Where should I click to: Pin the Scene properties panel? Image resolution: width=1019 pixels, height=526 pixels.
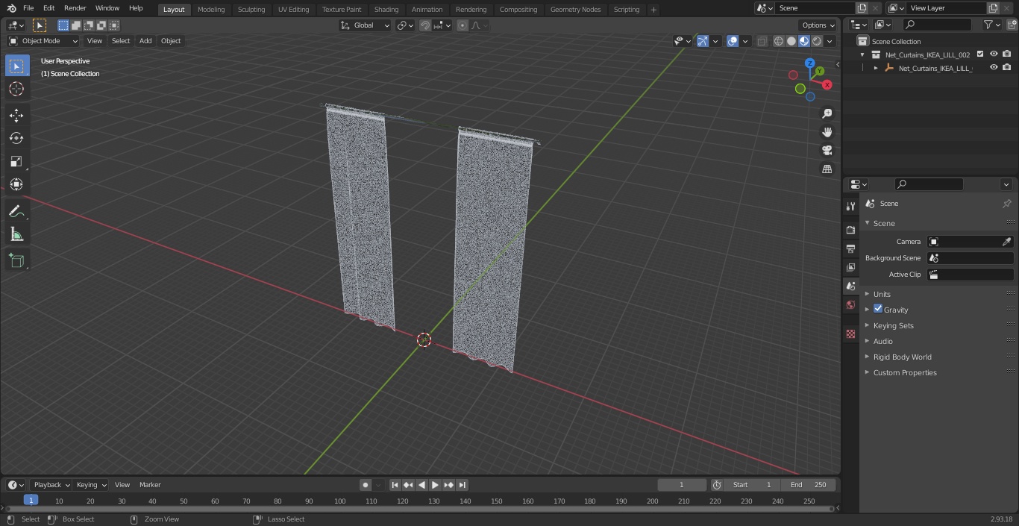[x=1006, y=204]
